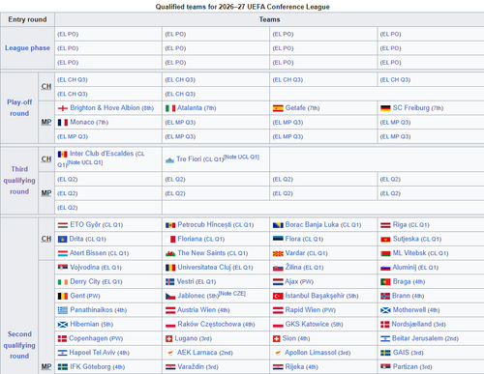The height and width of the screenshot is (374, 484).
Task: Open the GKS Katowice link
Action: (307, 324)
